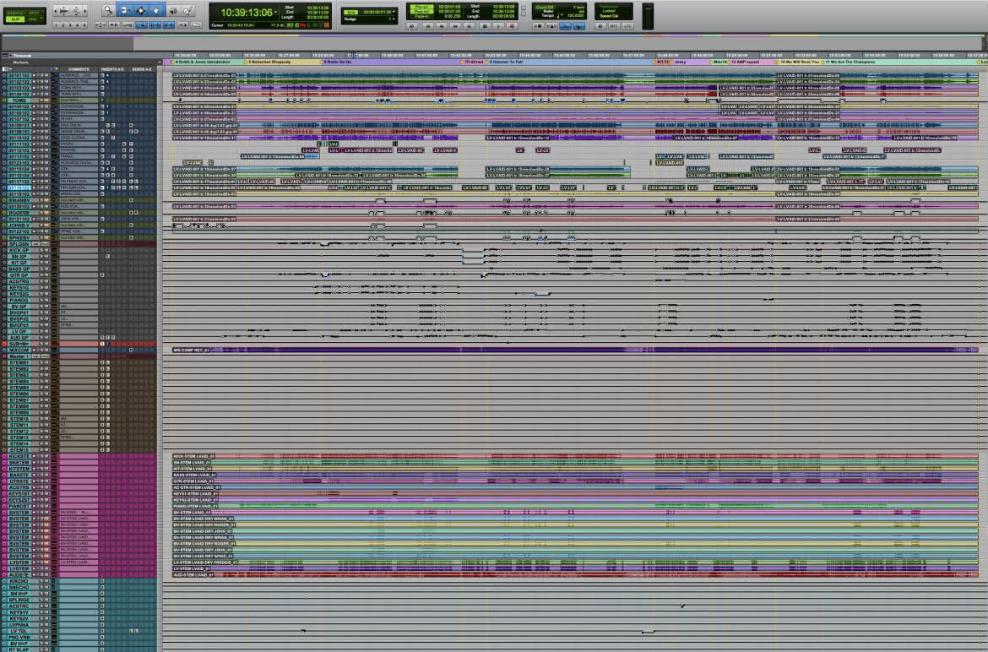Select the Pencil tool
Screen dimensions: 988x652
click(187, 10)
